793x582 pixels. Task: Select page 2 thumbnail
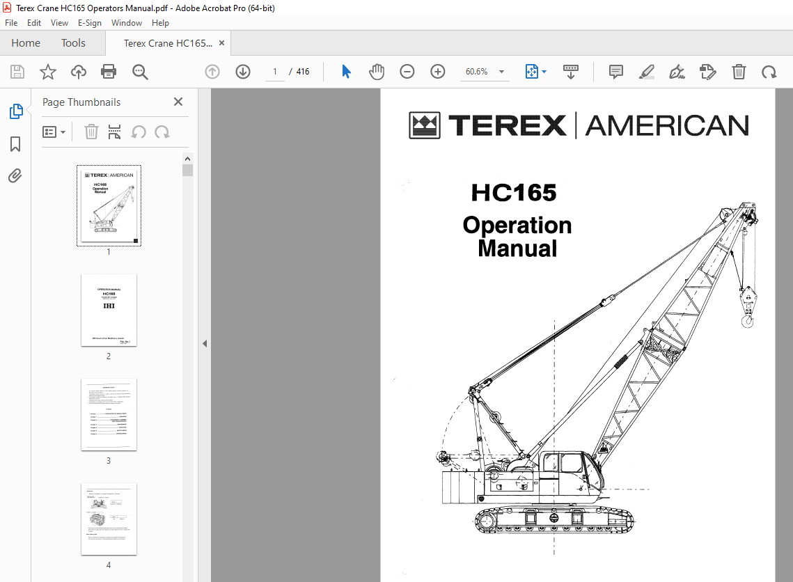(x=109, y=310)
